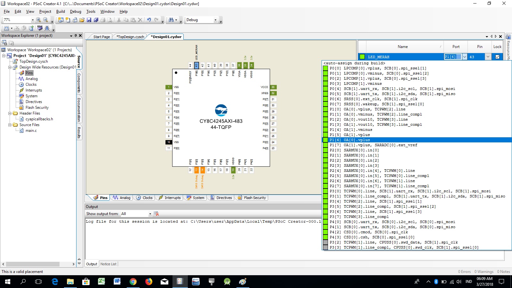Select P1[7] OA[1].vplus port entry
The height and width of the screenshot is (288, 512).
[x=417, y=145]
